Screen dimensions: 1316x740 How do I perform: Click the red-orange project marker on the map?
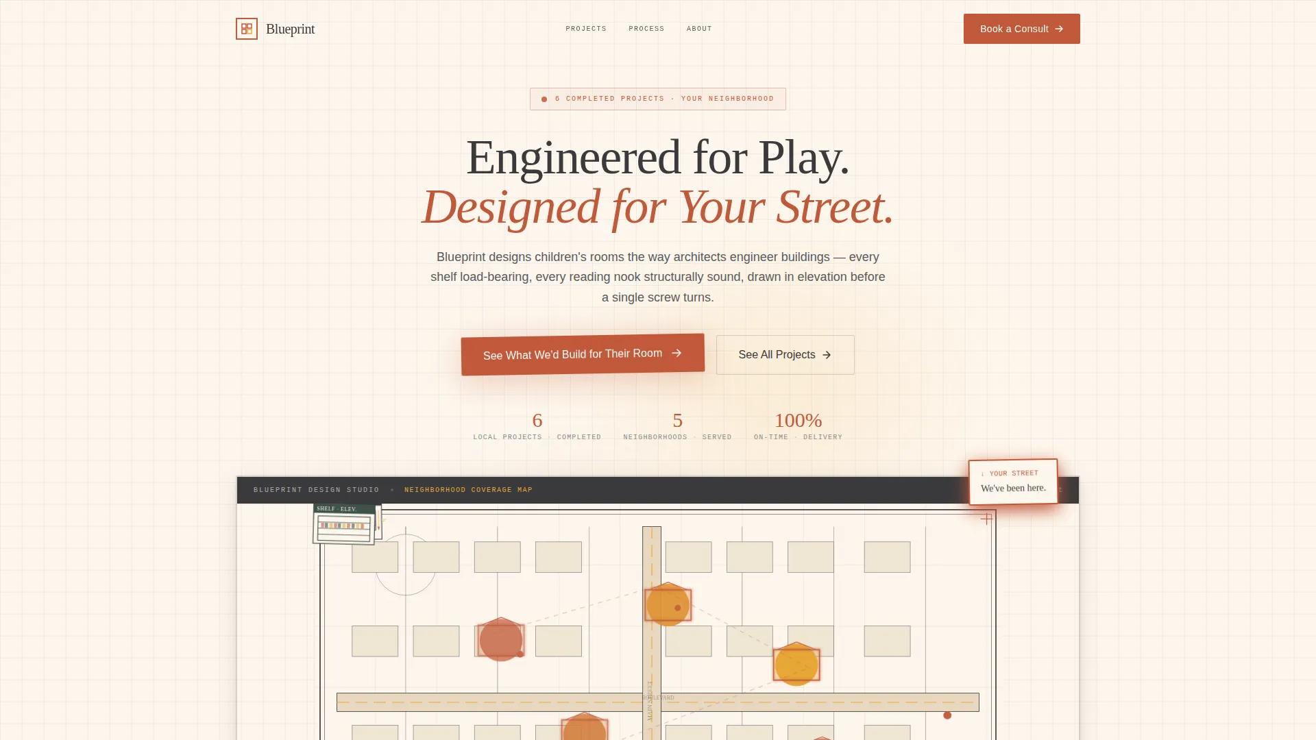click(x=501, y=639)
